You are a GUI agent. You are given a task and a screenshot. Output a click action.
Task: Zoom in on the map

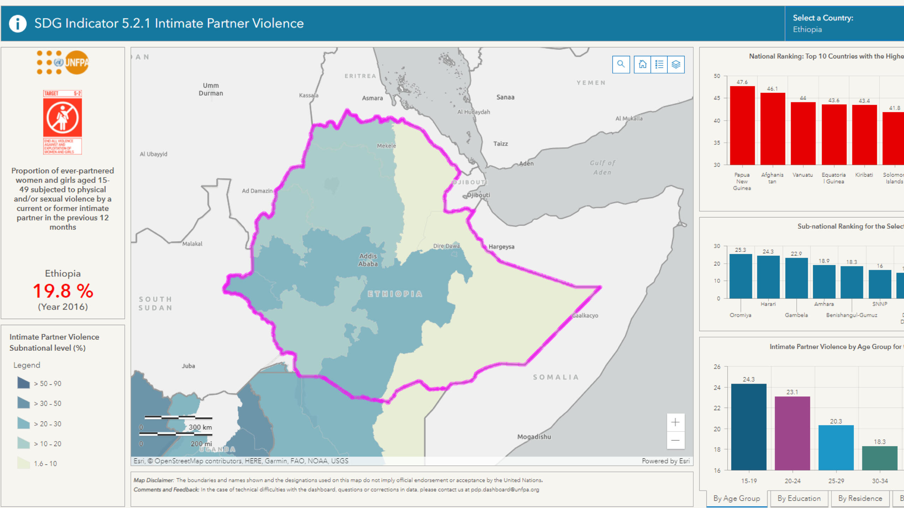(x=676, y=422)
